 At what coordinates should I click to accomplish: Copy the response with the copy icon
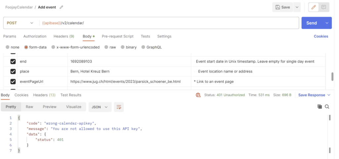[x=319, y=106]
